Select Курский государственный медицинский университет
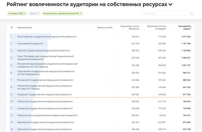The image size is (202, 132). [x=44, y=51]
